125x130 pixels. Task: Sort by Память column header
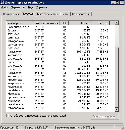click(x=80, y=23)
